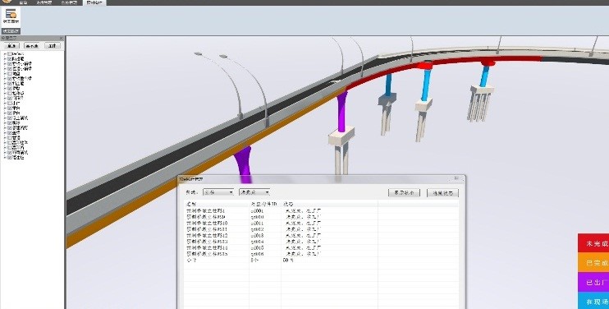The width and height of the screenshot is (609, 309).
Task: Click the rightmost button in the dialog header
Action: pos(442,193)
